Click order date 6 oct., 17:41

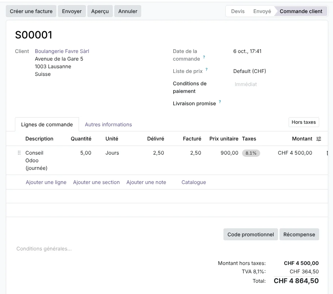click(x=247, y=51)
